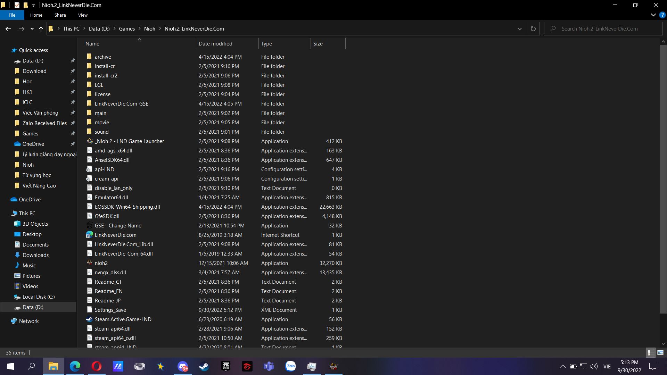Click the vertical scrollbar of file list
The width and height of the screenshot is (667, 375).
click(663, 179)
